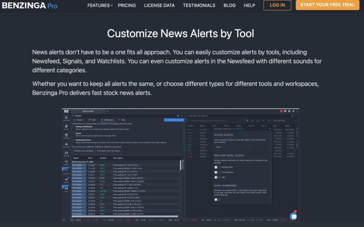Expand the FEATURES dropdown menu
This screenshot has height=227, width=364.
tap(100, 5)
